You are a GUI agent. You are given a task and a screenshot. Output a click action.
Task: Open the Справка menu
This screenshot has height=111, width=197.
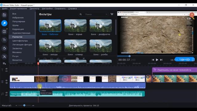click(73, 9)
